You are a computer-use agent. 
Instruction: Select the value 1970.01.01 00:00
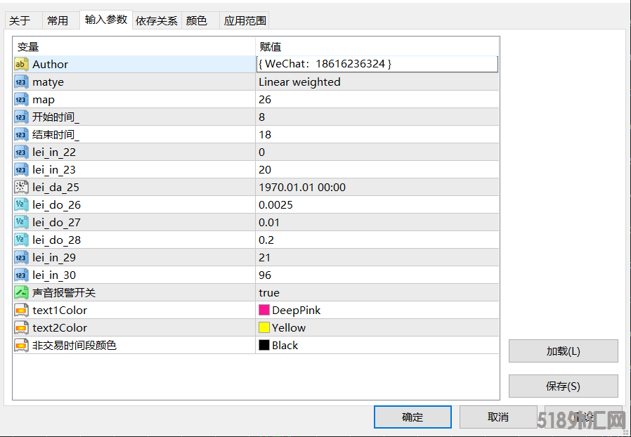click(302, 188)
